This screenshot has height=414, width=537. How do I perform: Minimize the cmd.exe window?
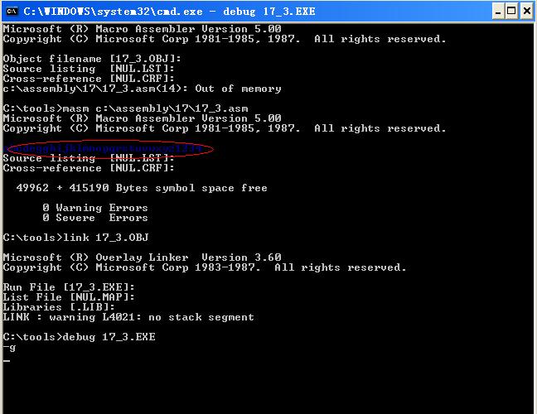click(x=498, y=12)
